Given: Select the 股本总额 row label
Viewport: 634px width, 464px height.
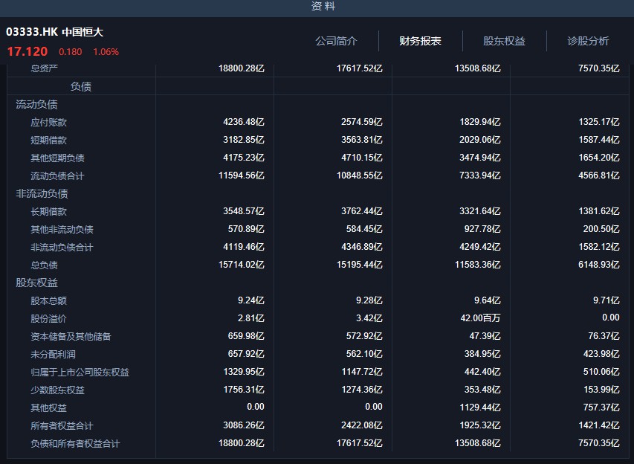Looking at the screenshot, I should [48, 300].
